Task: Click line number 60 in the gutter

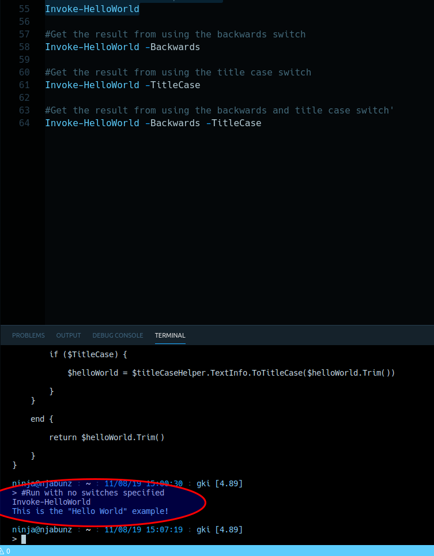Action: click(24, 73)
